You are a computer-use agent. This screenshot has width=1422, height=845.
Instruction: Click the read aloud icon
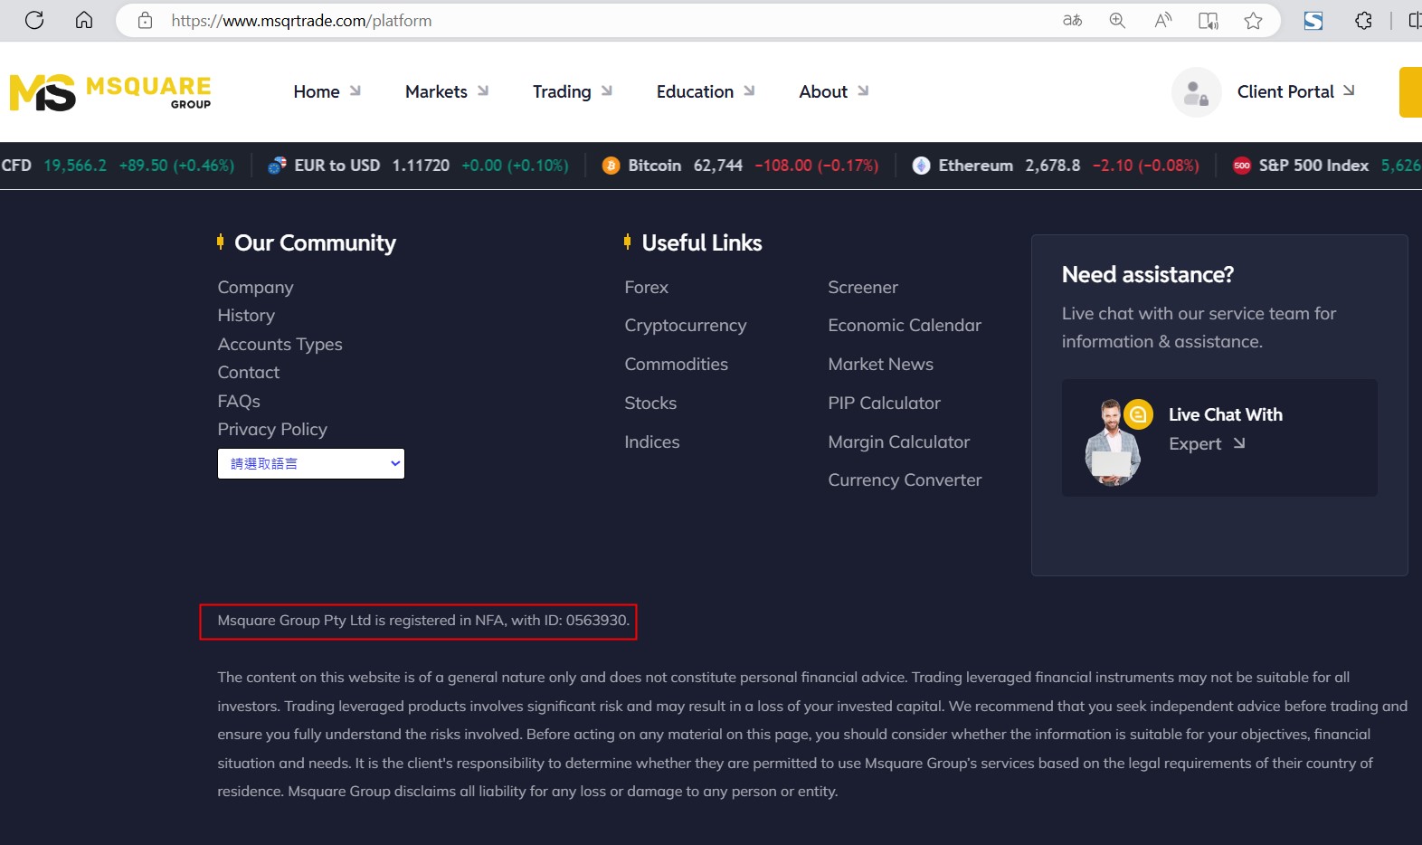click(1163, 20)
